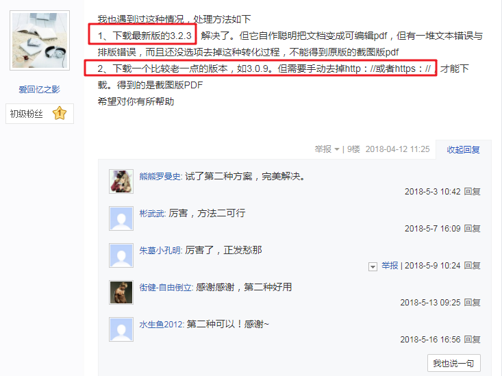Click the 熊熊罗曼史 username link
Screen dimensions: 502x376
pyautogui.click(x=160, y=176)
